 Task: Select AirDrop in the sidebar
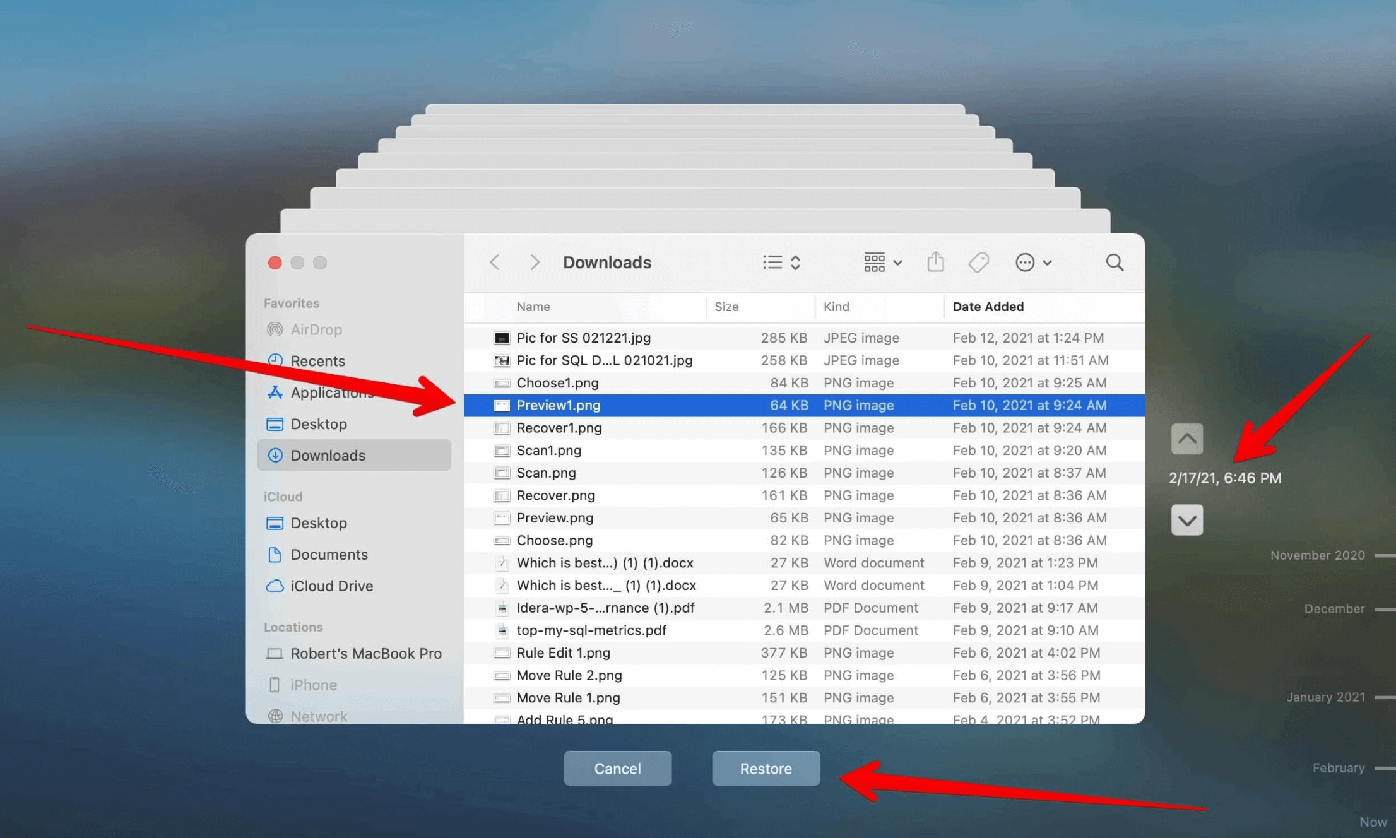[317, 329]
